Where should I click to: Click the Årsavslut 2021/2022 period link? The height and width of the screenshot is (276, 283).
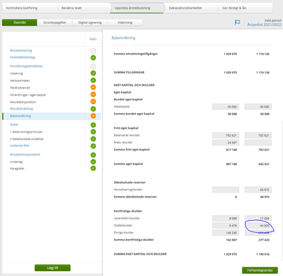tap(264, 25)
